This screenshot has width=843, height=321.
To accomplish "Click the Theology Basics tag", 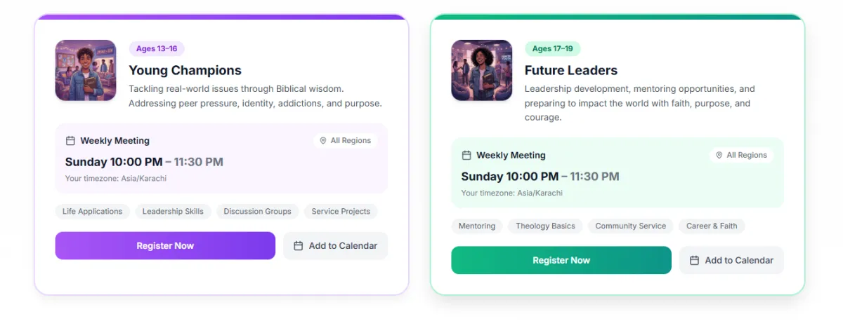I will tap(545, 226).
